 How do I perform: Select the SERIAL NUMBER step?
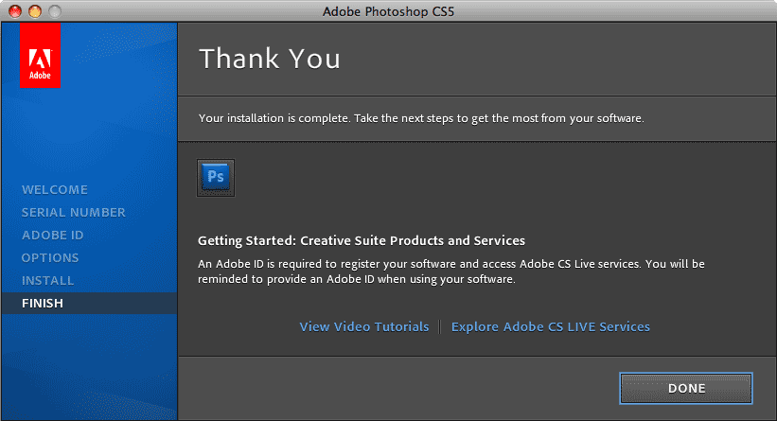[73, 213]
